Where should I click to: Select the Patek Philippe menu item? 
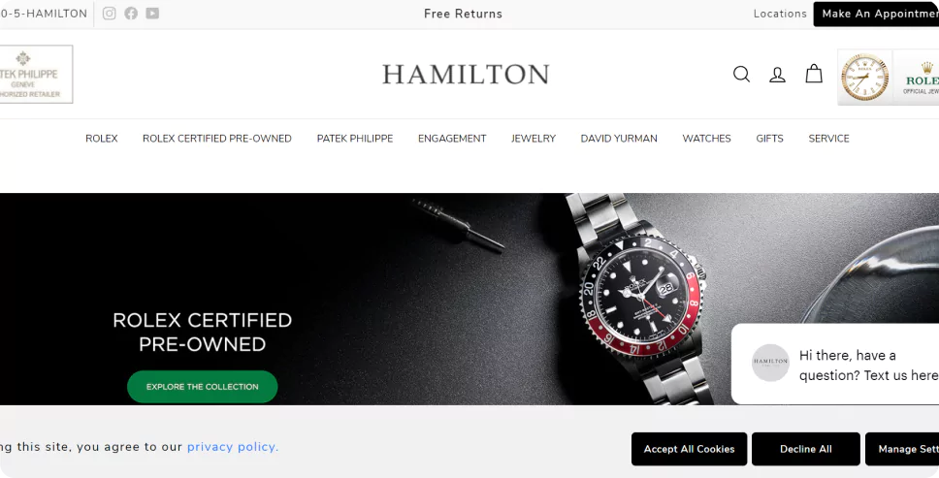click(354, 139)
